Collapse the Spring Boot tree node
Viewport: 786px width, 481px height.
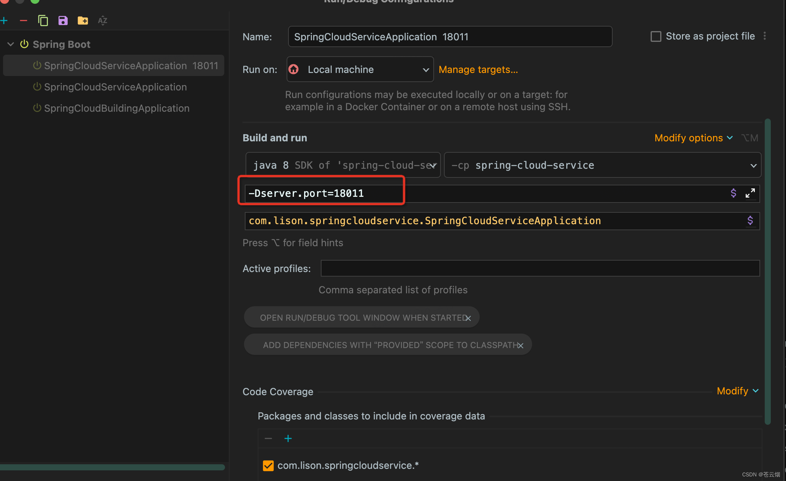[x=11, y=44]
